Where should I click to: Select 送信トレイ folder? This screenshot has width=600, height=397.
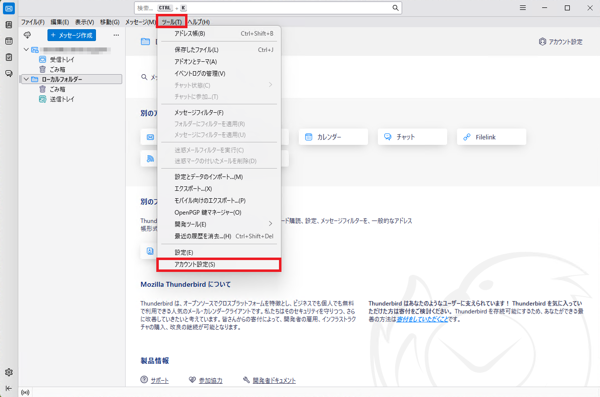(x=62, y=99)
